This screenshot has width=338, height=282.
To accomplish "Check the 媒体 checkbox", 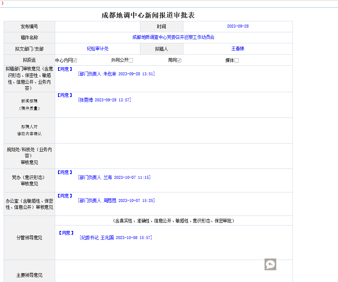I will (237, 61).
